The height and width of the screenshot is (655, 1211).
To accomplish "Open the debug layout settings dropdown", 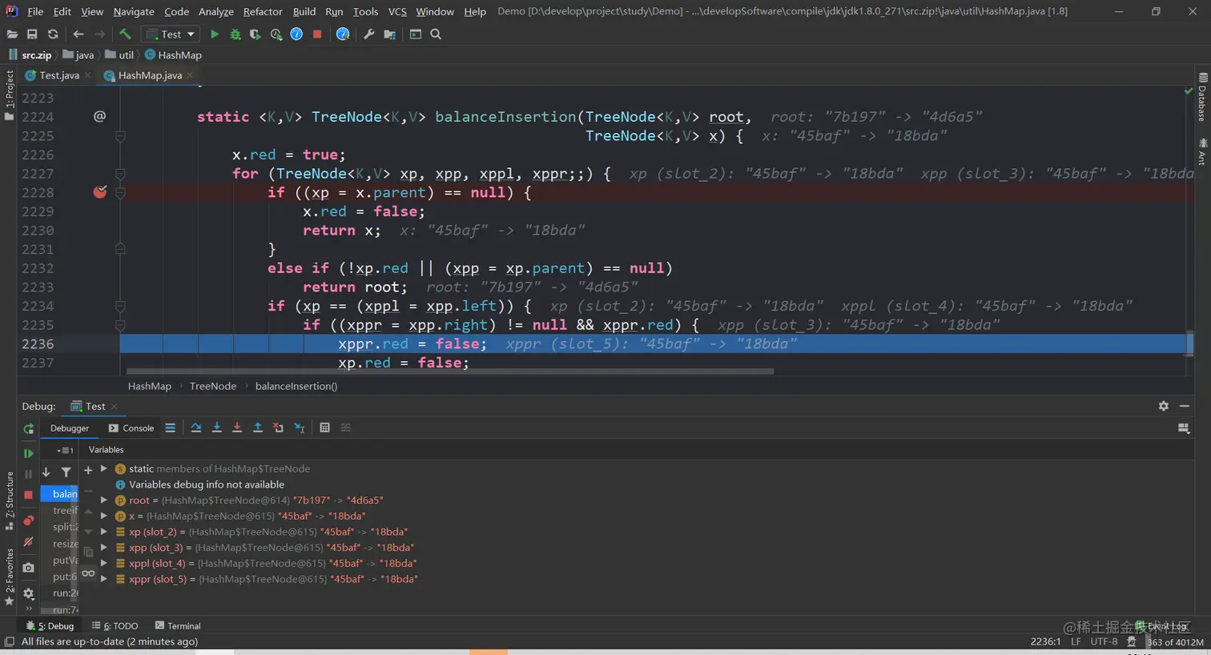I will click(x=1184, y=428).
